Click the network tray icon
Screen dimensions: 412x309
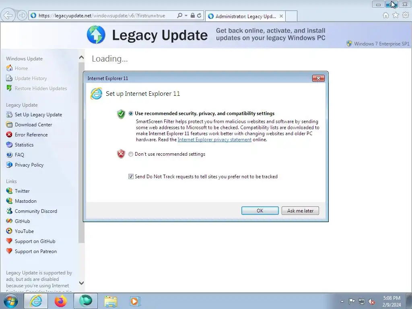[x=362, y=301]
